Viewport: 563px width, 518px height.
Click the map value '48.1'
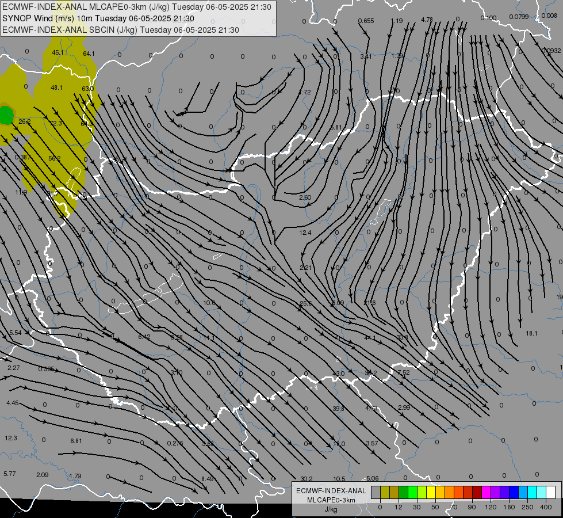(57, 87)
